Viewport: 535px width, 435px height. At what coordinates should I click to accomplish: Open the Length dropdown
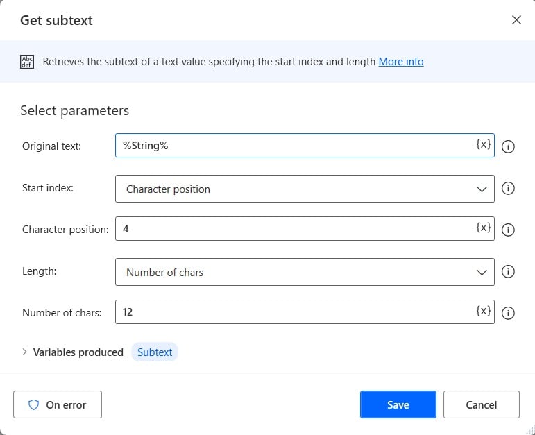(x=305, y=272)
